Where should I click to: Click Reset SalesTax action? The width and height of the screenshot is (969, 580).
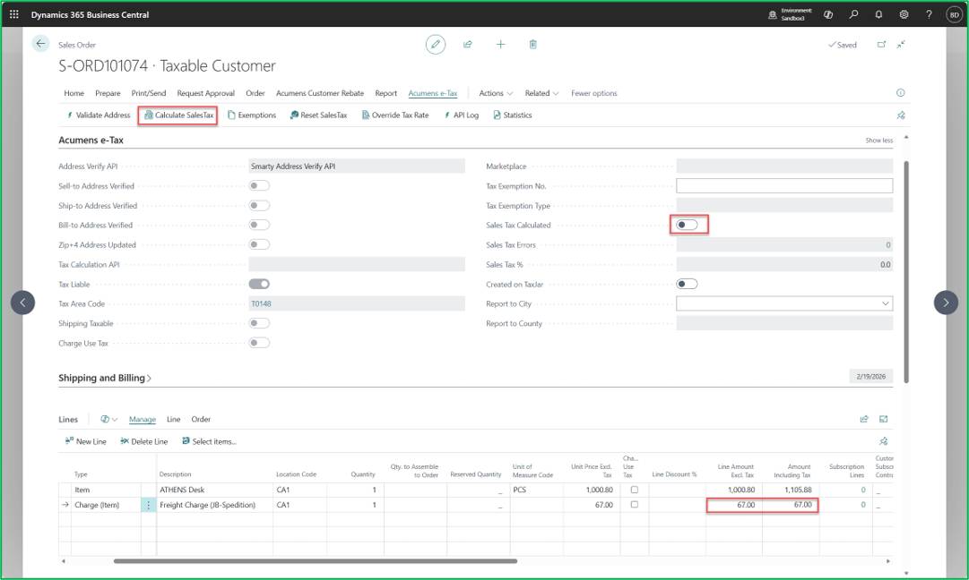click(x=318, y=115)
